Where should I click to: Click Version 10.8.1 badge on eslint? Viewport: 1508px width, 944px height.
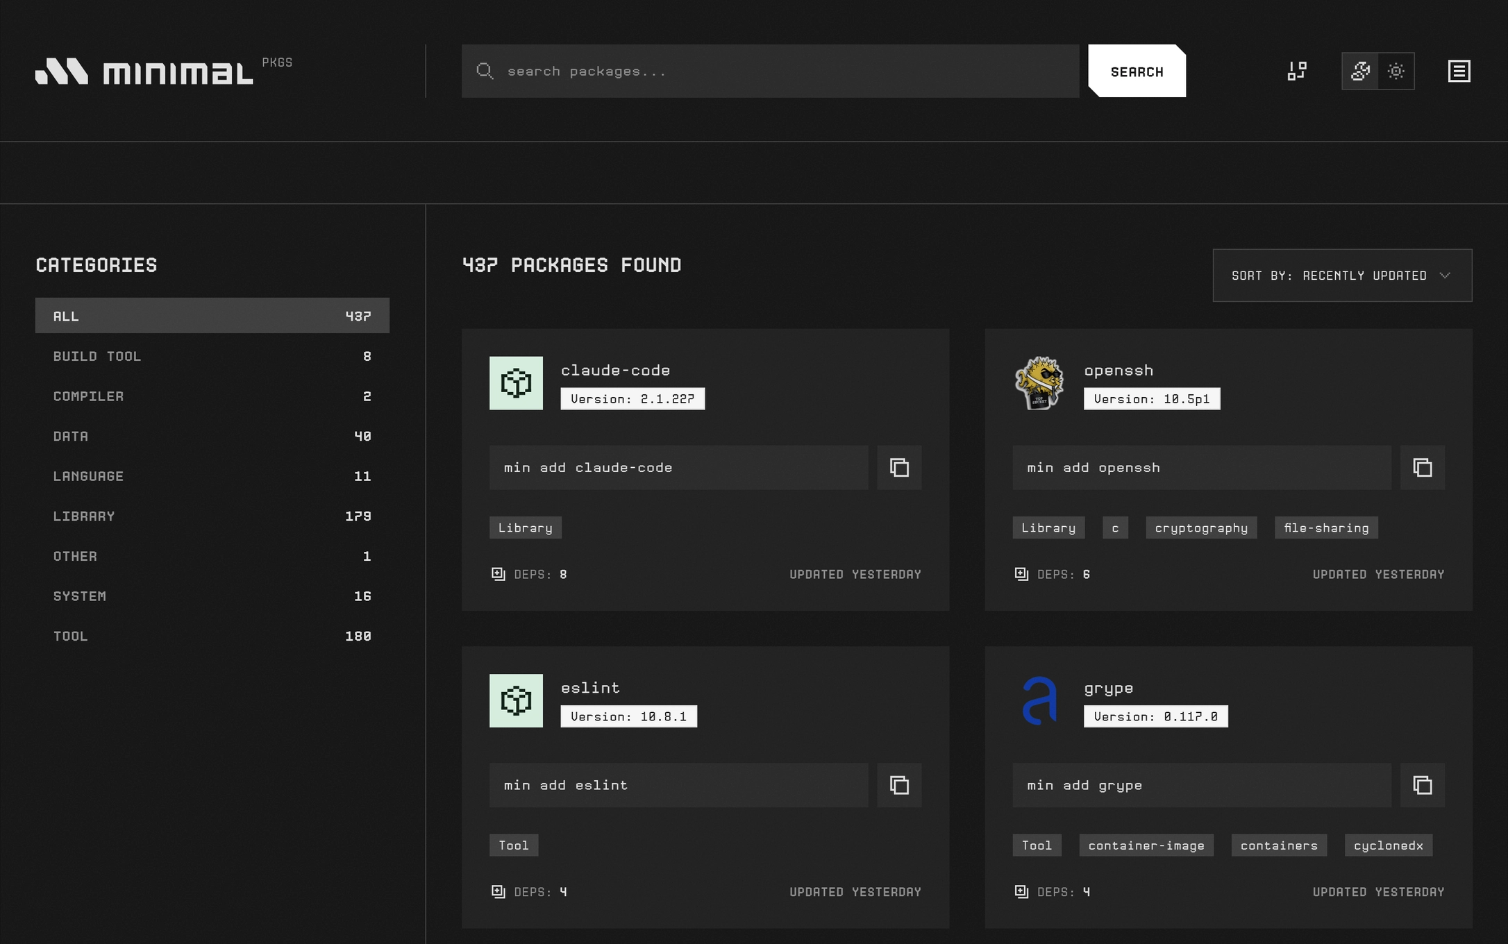pyautogui.click(x=628, y=716)
